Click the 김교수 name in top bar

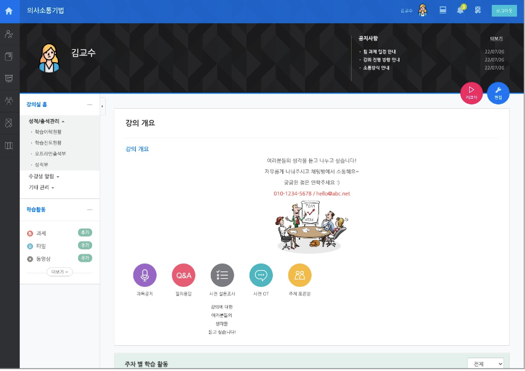[406, 11]
